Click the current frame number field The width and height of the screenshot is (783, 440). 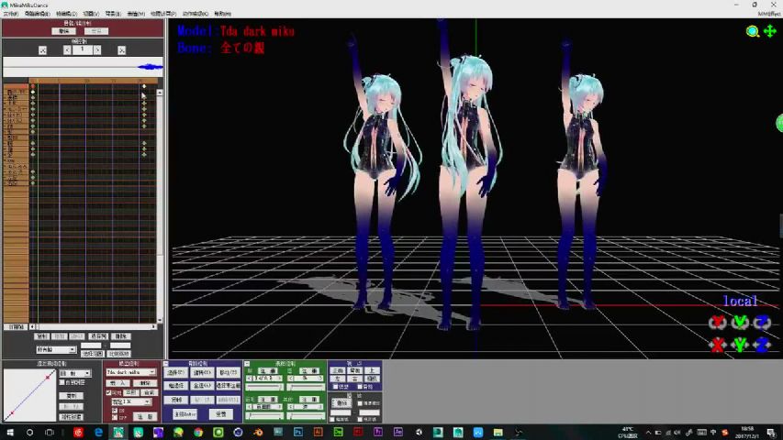pyautogui.click(x=83, y=49)
